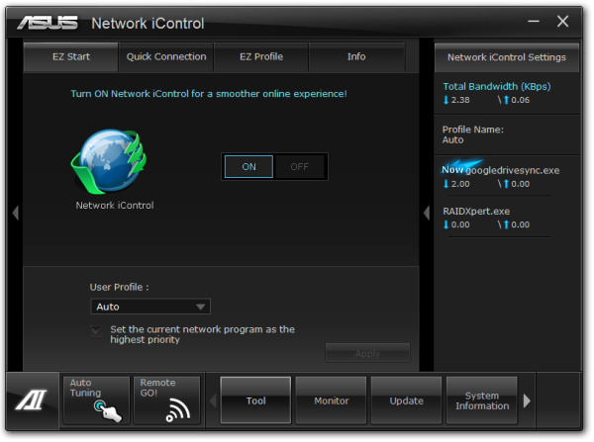The image size is (594, 442).
Task: Close the Network iControl window
Action: (562, 22)
